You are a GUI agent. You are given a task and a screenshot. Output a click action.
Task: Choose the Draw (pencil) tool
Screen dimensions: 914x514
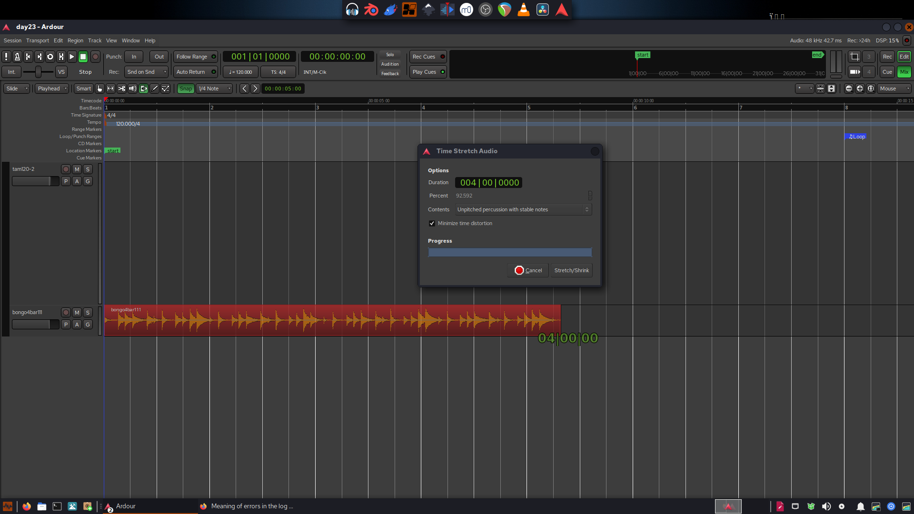coord(155,89)
